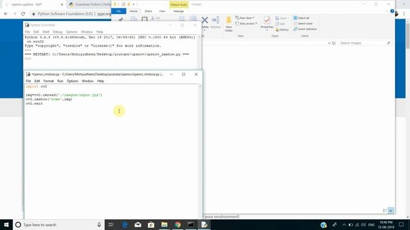Open the Window menu in the editor window
Viewport: 410px width, 230px height.
tap(87, 81)
